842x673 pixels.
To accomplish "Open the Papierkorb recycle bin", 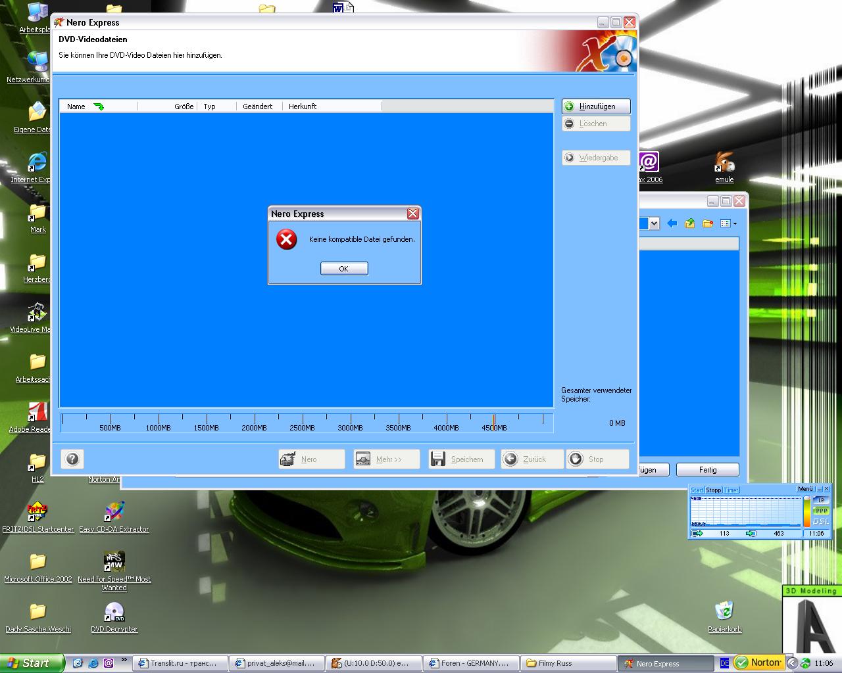I will [x=724, y=616].
